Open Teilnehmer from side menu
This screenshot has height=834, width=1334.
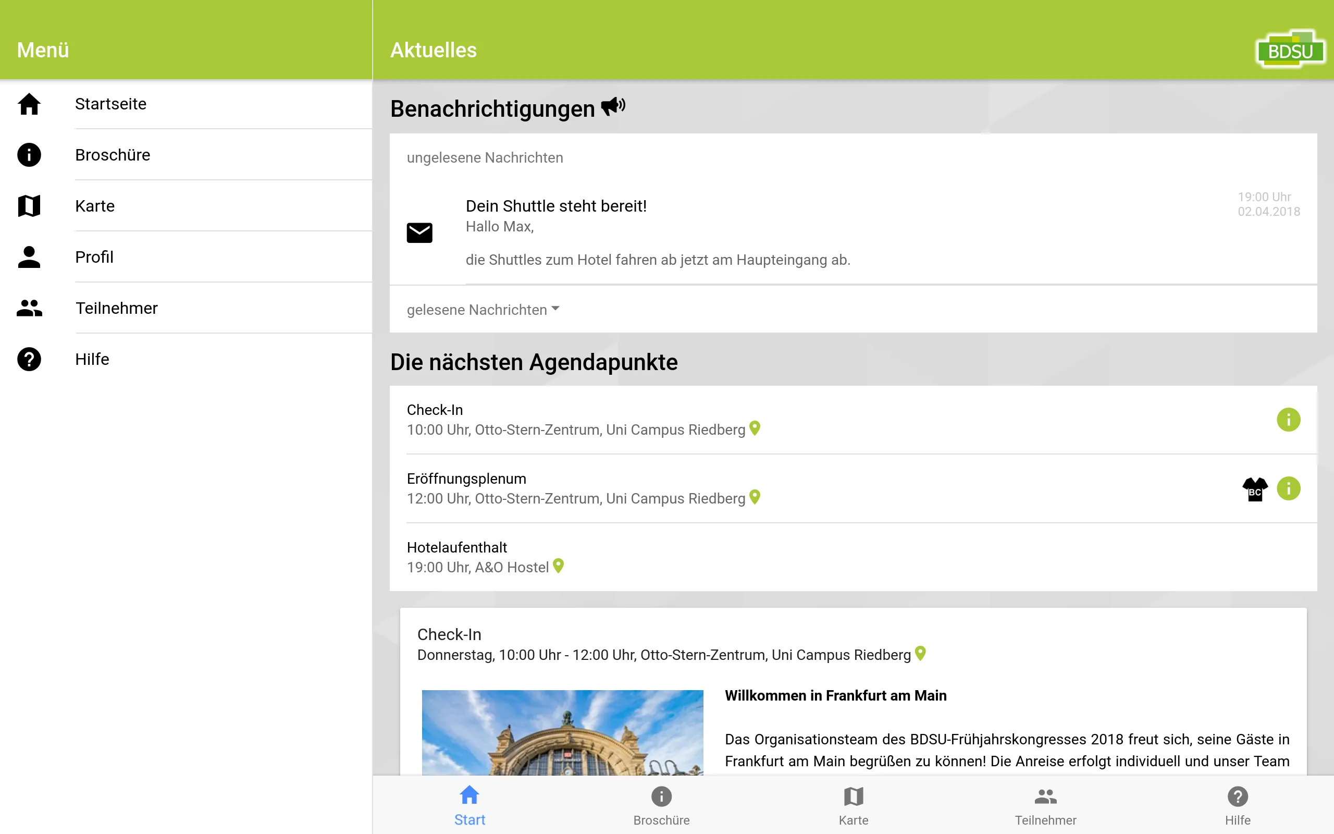(x=187, y=308)
